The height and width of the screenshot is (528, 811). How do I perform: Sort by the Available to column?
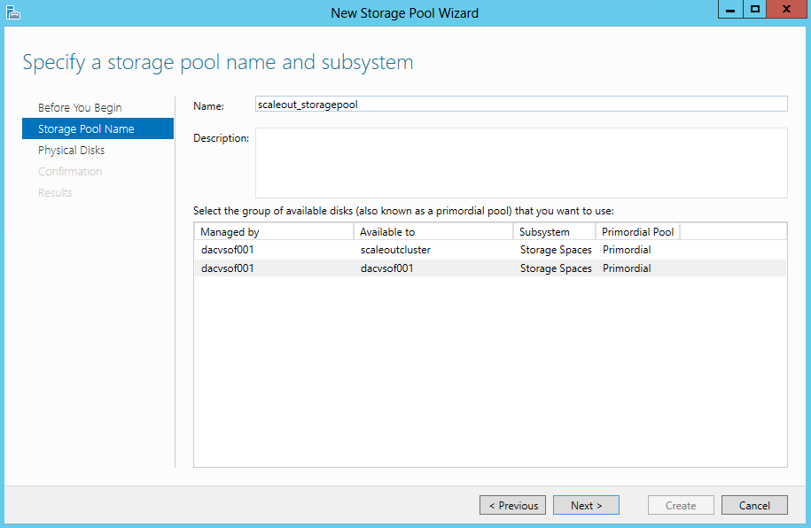433,232
